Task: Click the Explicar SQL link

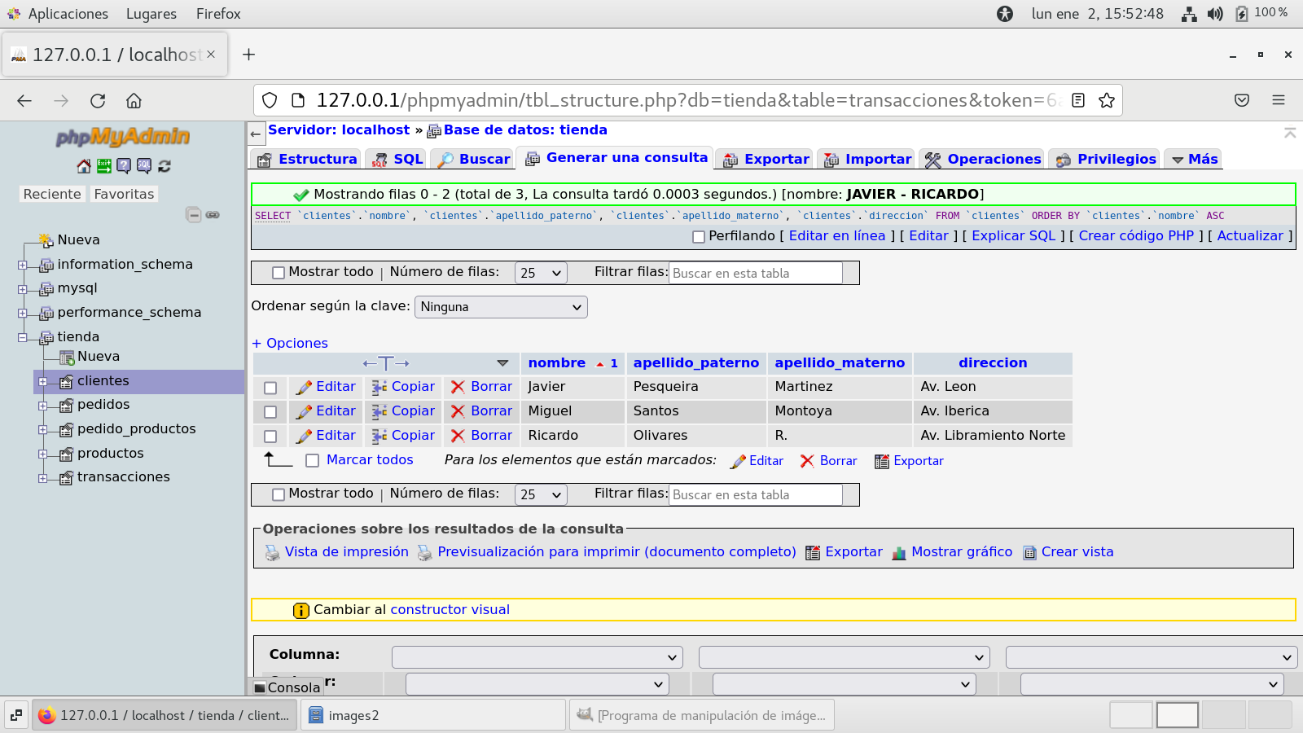Action: point(1013,236)
